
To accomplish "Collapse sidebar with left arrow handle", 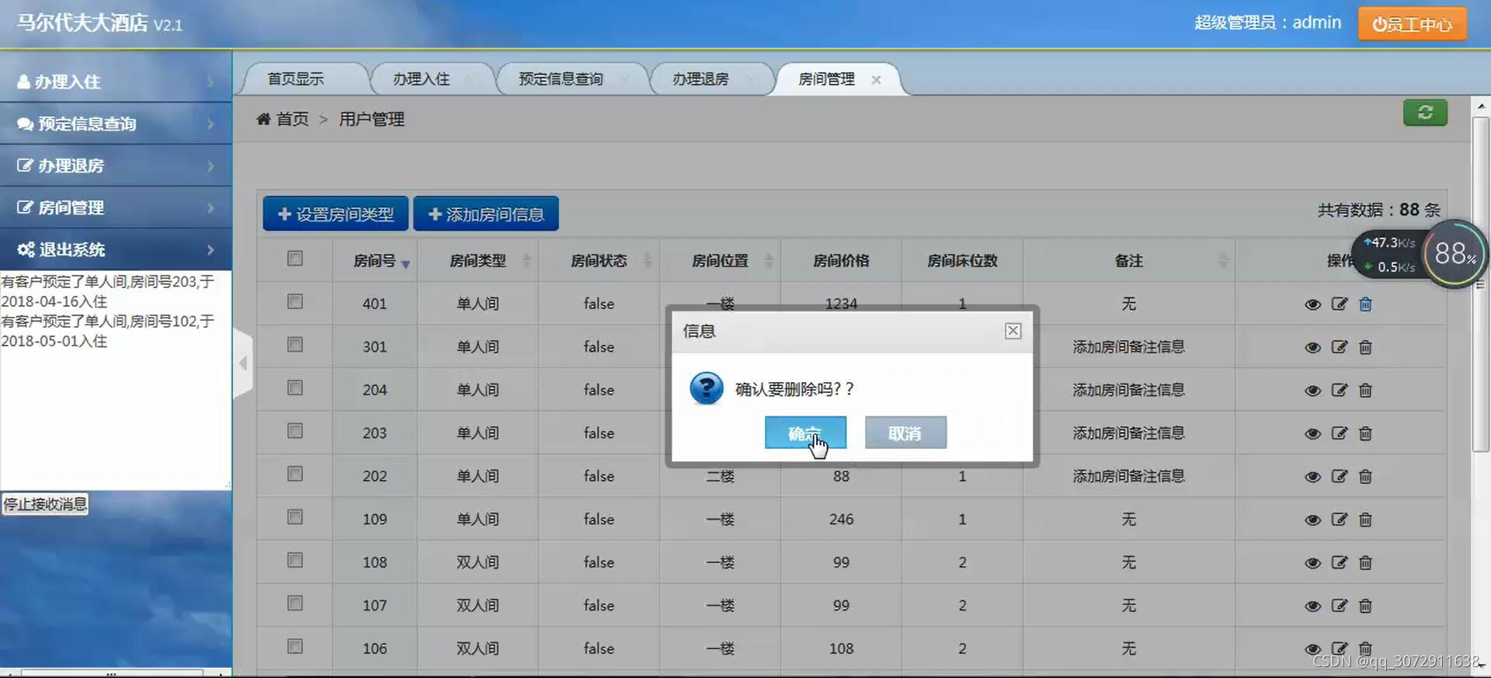I will (243, 363).
